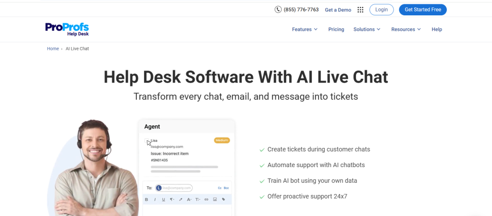Open the Pricing menu item
The image size is (492, 216).
pos(336,29)
